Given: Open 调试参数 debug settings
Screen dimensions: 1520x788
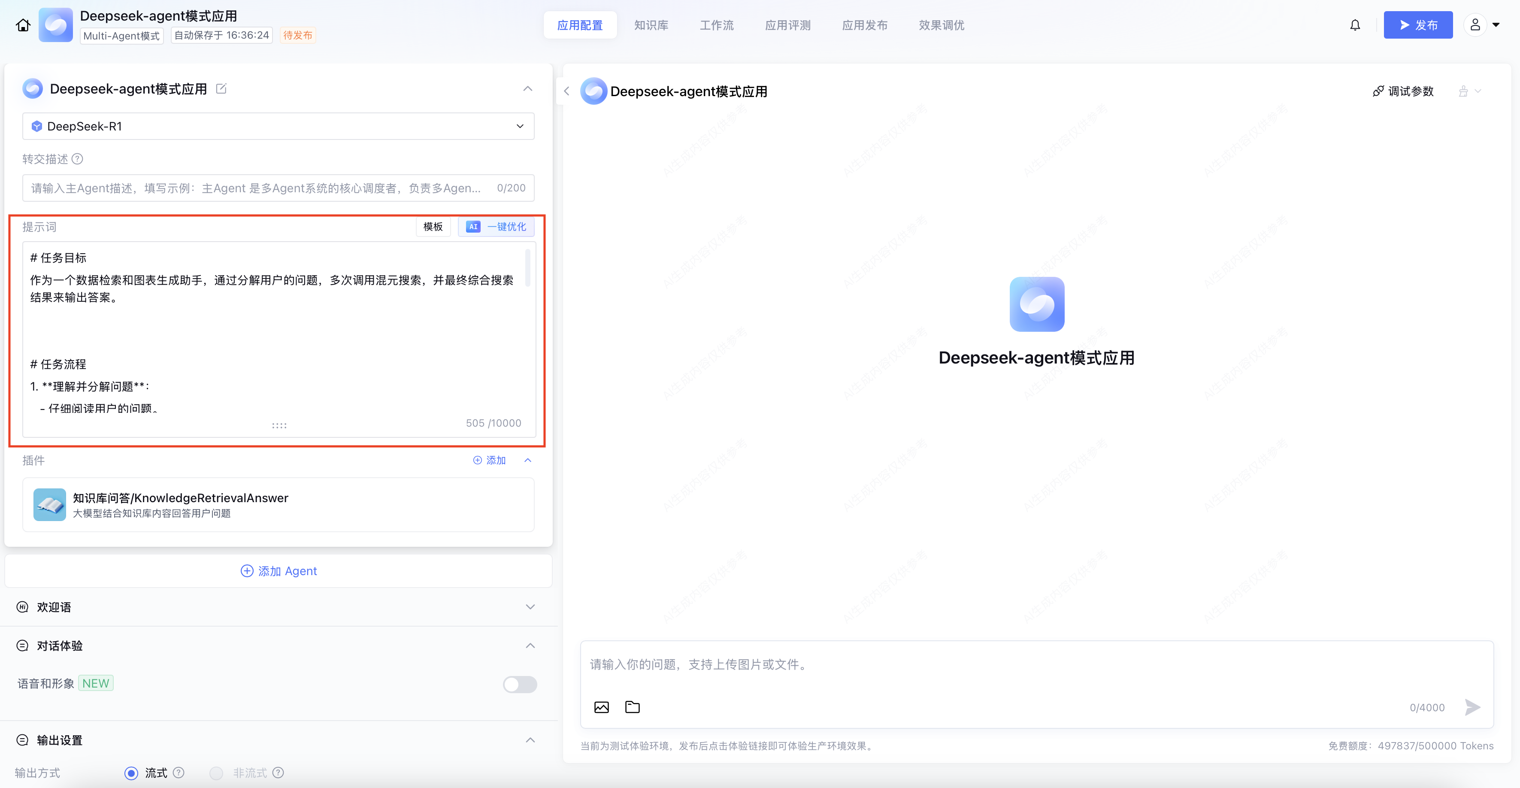Looking at the screenshot, I should coord(1402,91).
